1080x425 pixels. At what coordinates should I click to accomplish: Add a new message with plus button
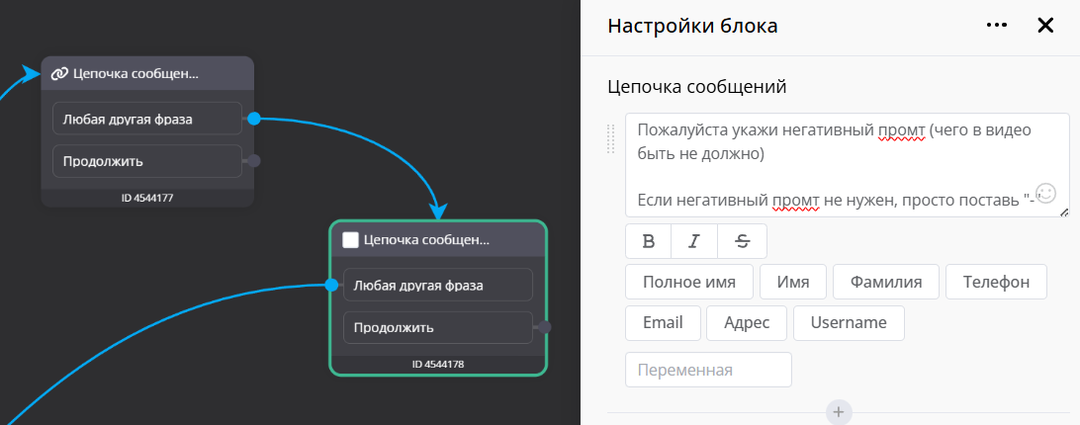[839, 412]
